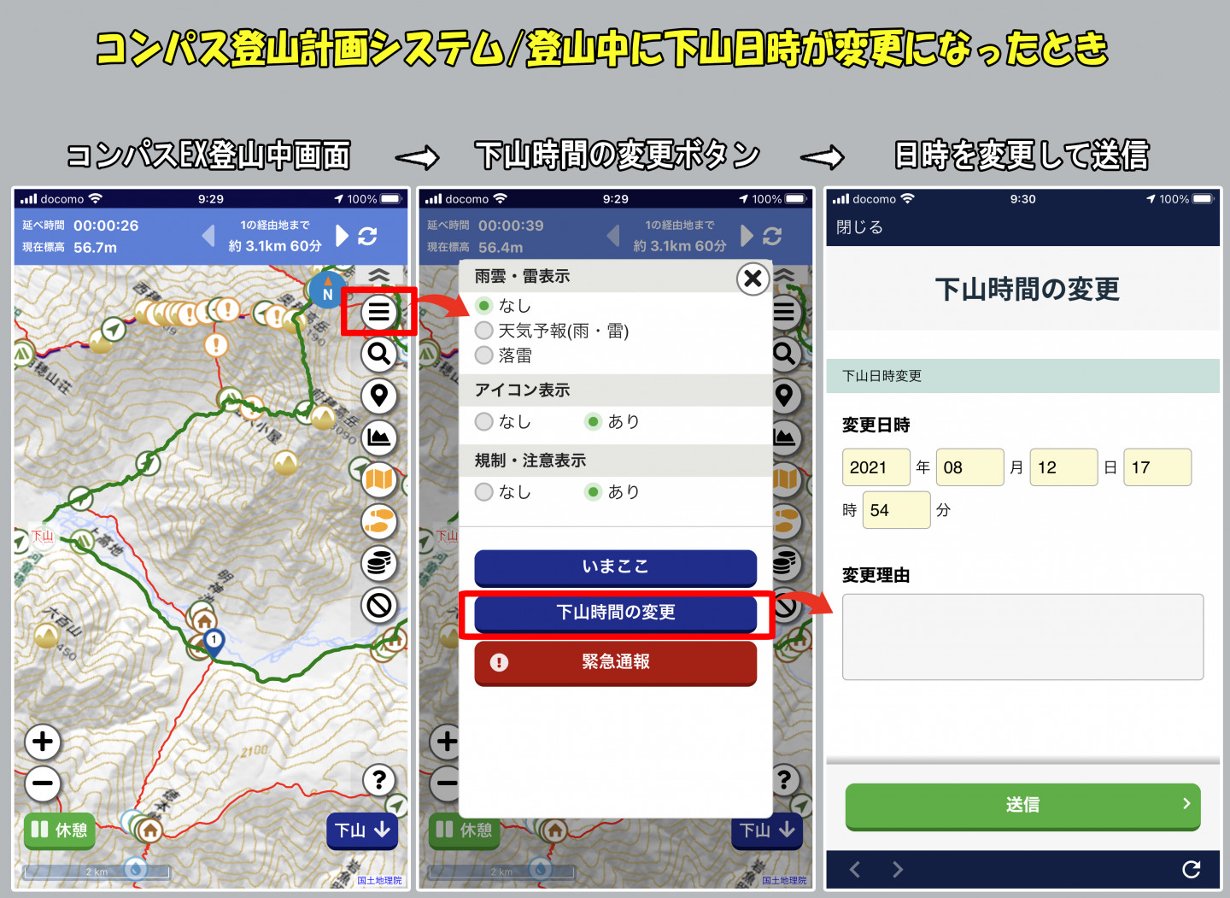Open the elevation profile chart icon on left map
The width and height of the screenshot is (1230, 898).
coord(379,437)
